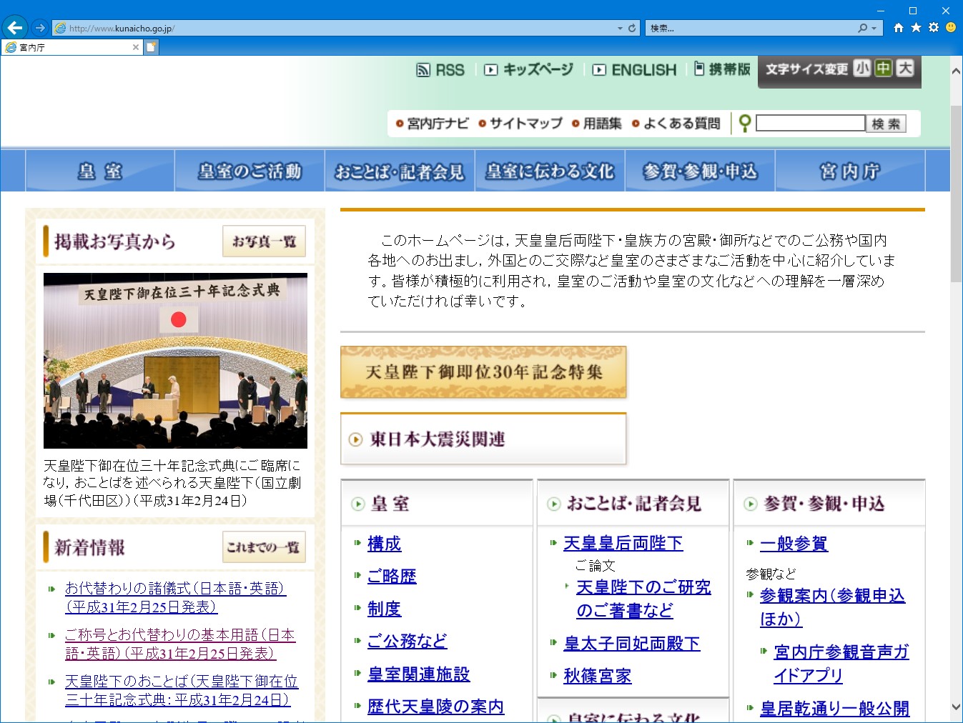
Task: Open the 天皇陛下御即位30年記念特集 banner
Action: click(x=483, y=372)
